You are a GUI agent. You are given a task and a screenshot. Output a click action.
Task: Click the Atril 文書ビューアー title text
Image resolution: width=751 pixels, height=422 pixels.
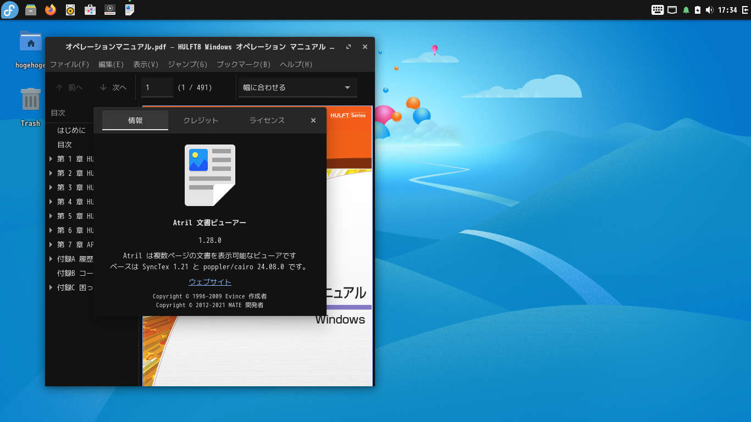pos(210,223)
